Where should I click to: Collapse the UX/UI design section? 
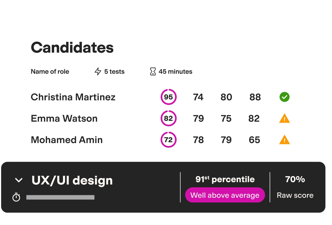[x=19, y=180]
